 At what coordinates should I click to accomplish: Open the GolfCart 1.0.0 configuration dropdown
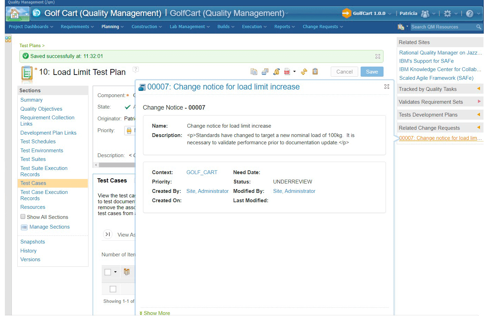[x=390, y=14]
